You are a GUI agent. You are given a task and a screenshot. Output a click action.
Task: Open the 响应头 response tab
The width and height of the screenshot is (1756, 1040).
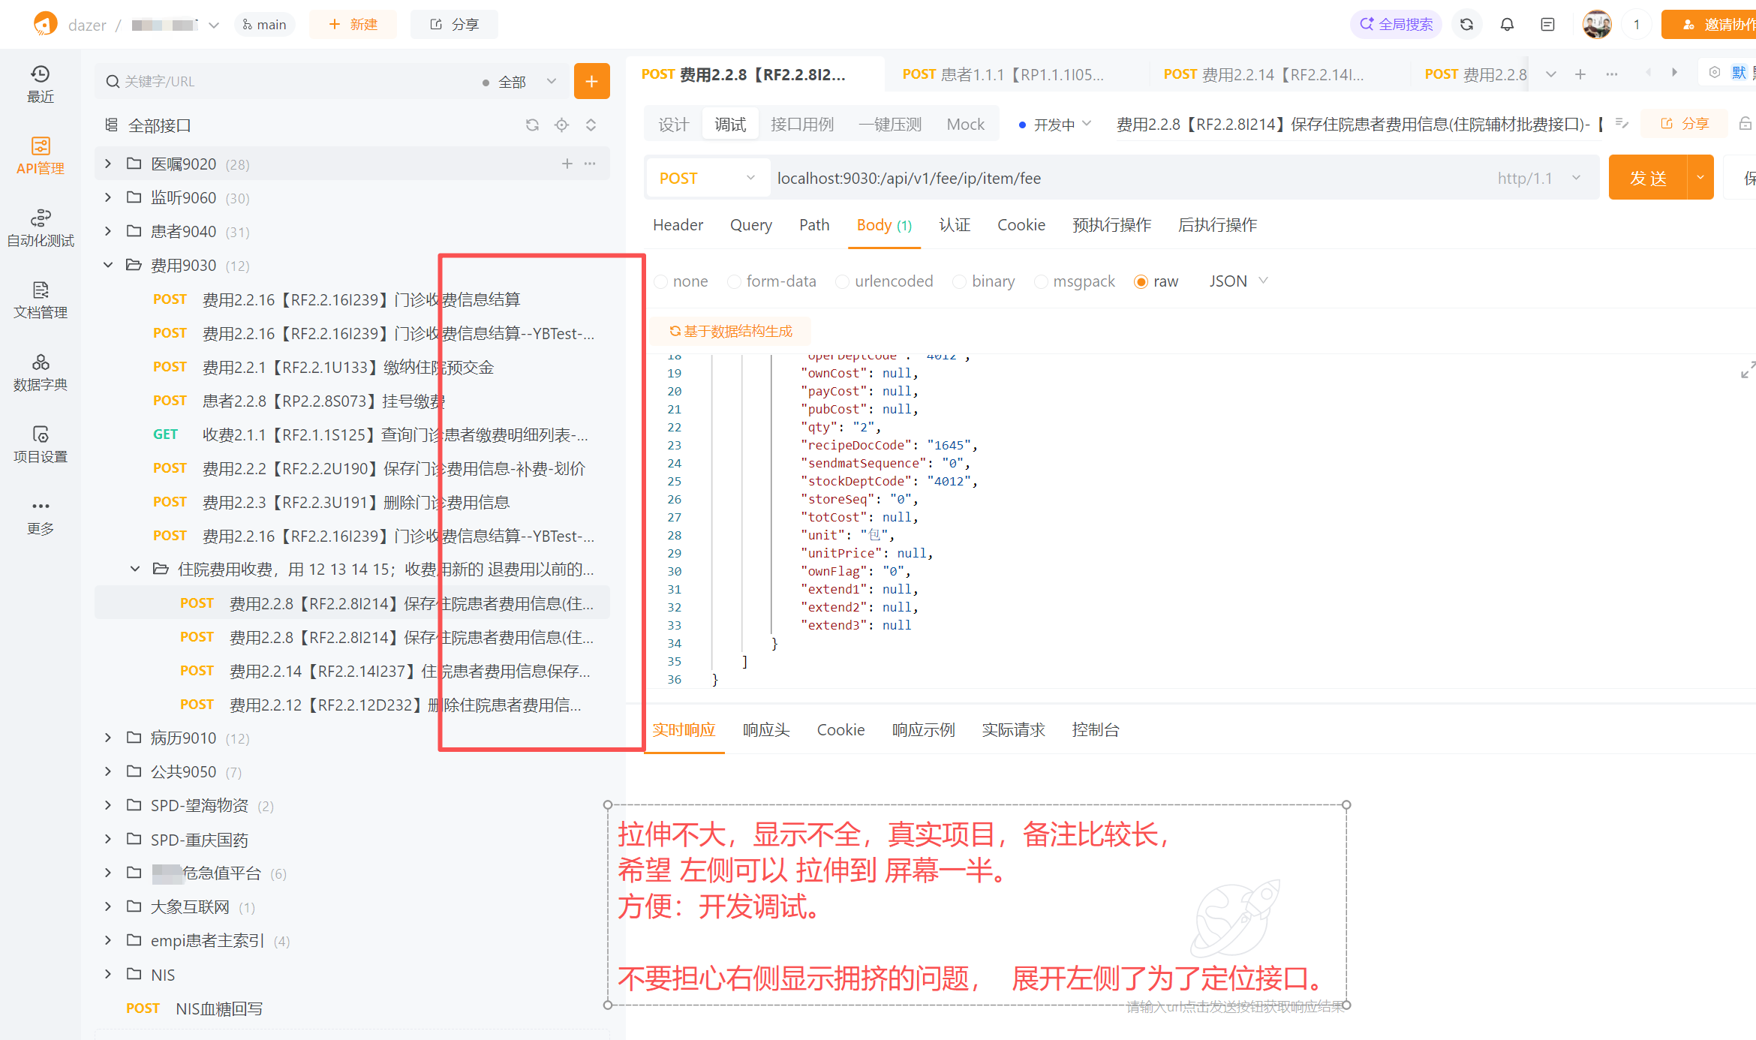[x=765, y=729]
